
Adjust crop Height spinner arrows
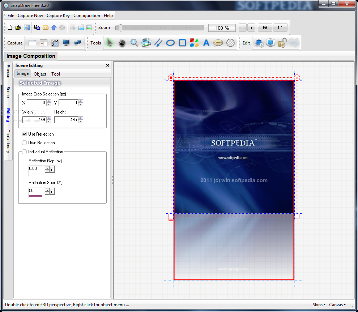pyautogui.click(x=81, y=120)
